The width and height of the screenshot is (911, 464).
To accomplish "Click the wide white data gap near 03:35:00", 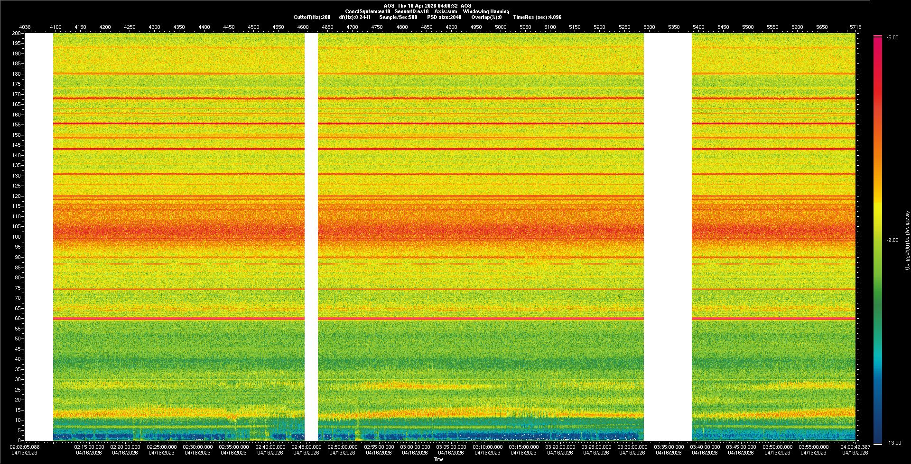I will 668,237.
